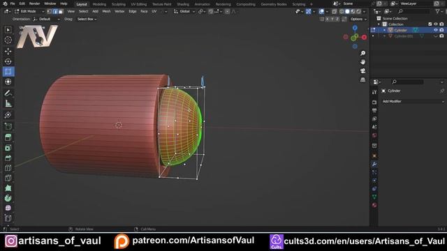Switch to wireframe viewport shading
This screenshot has width=447, height=251.
(x=342, y=12)
